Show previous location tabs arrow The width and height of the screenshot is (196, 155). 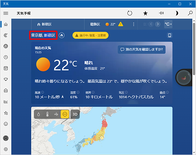(151, 24)
